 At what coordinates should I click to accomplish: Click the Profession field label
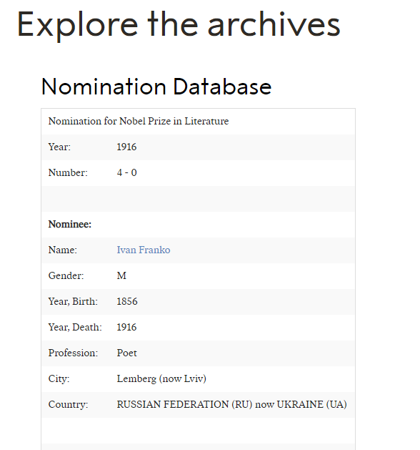coord(73,353)
